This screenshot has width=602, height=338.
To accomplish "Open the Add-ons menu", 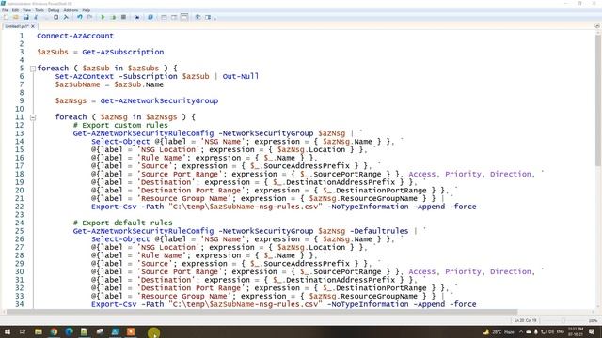I will click(x=71, y=10).
